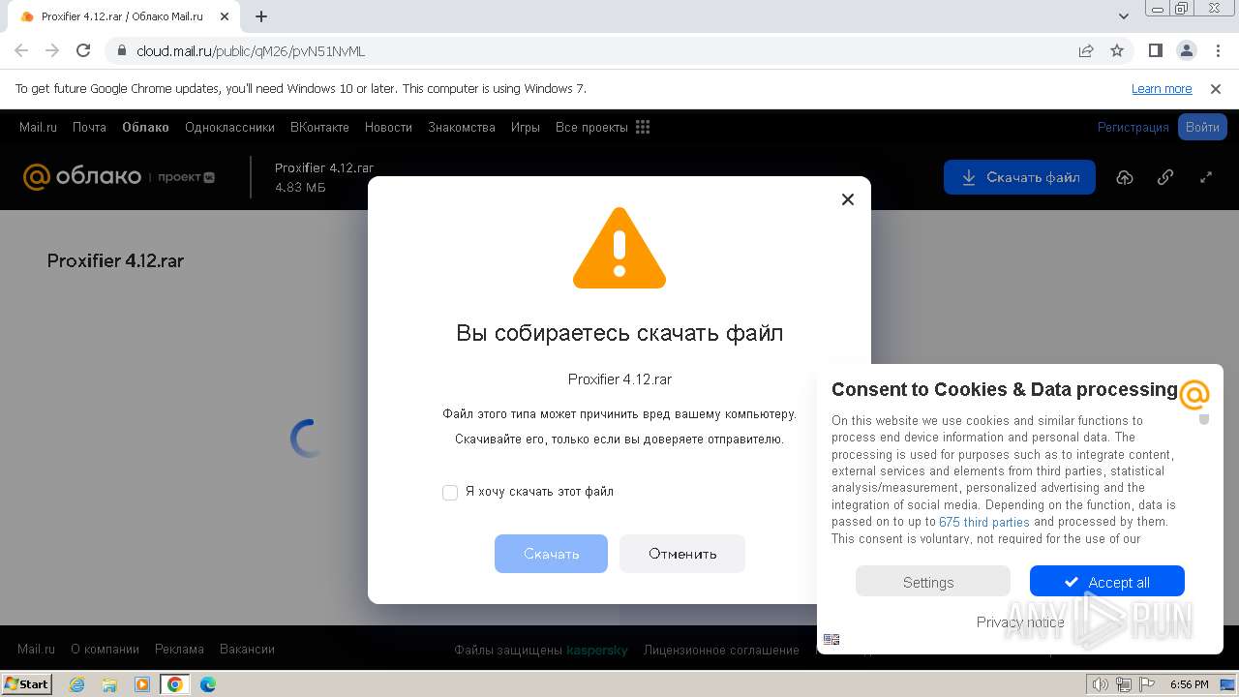Click the blue 'Скачать файл' header button

point(1019,177)
